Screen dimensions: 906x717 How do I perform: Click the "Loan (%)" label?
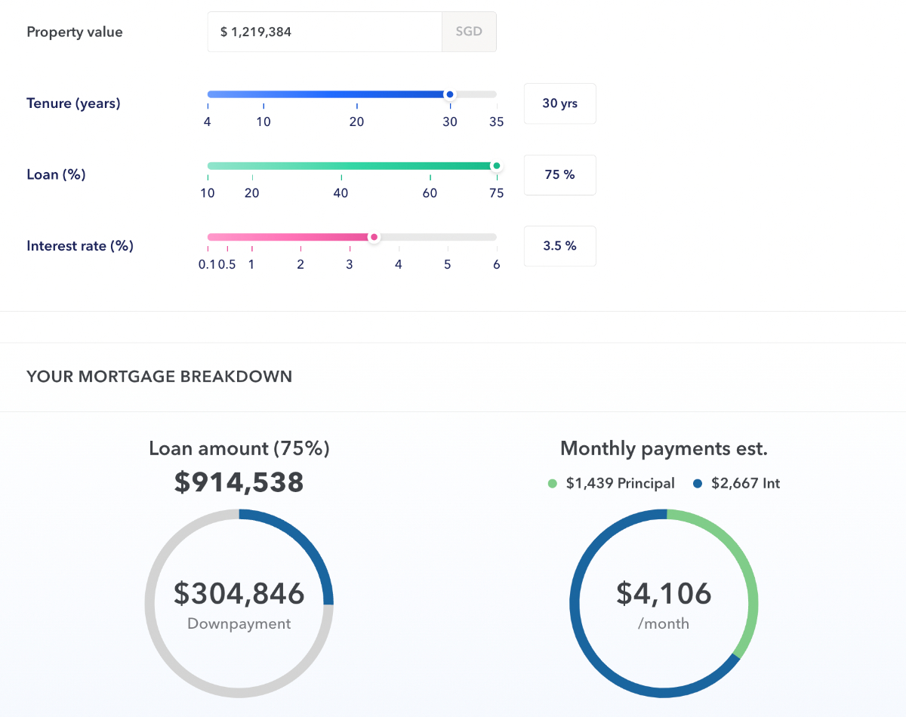56,174
